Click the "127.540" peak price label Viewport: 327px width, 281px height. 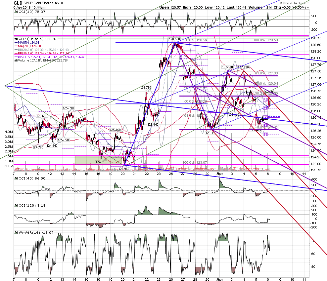coord(227,67)
